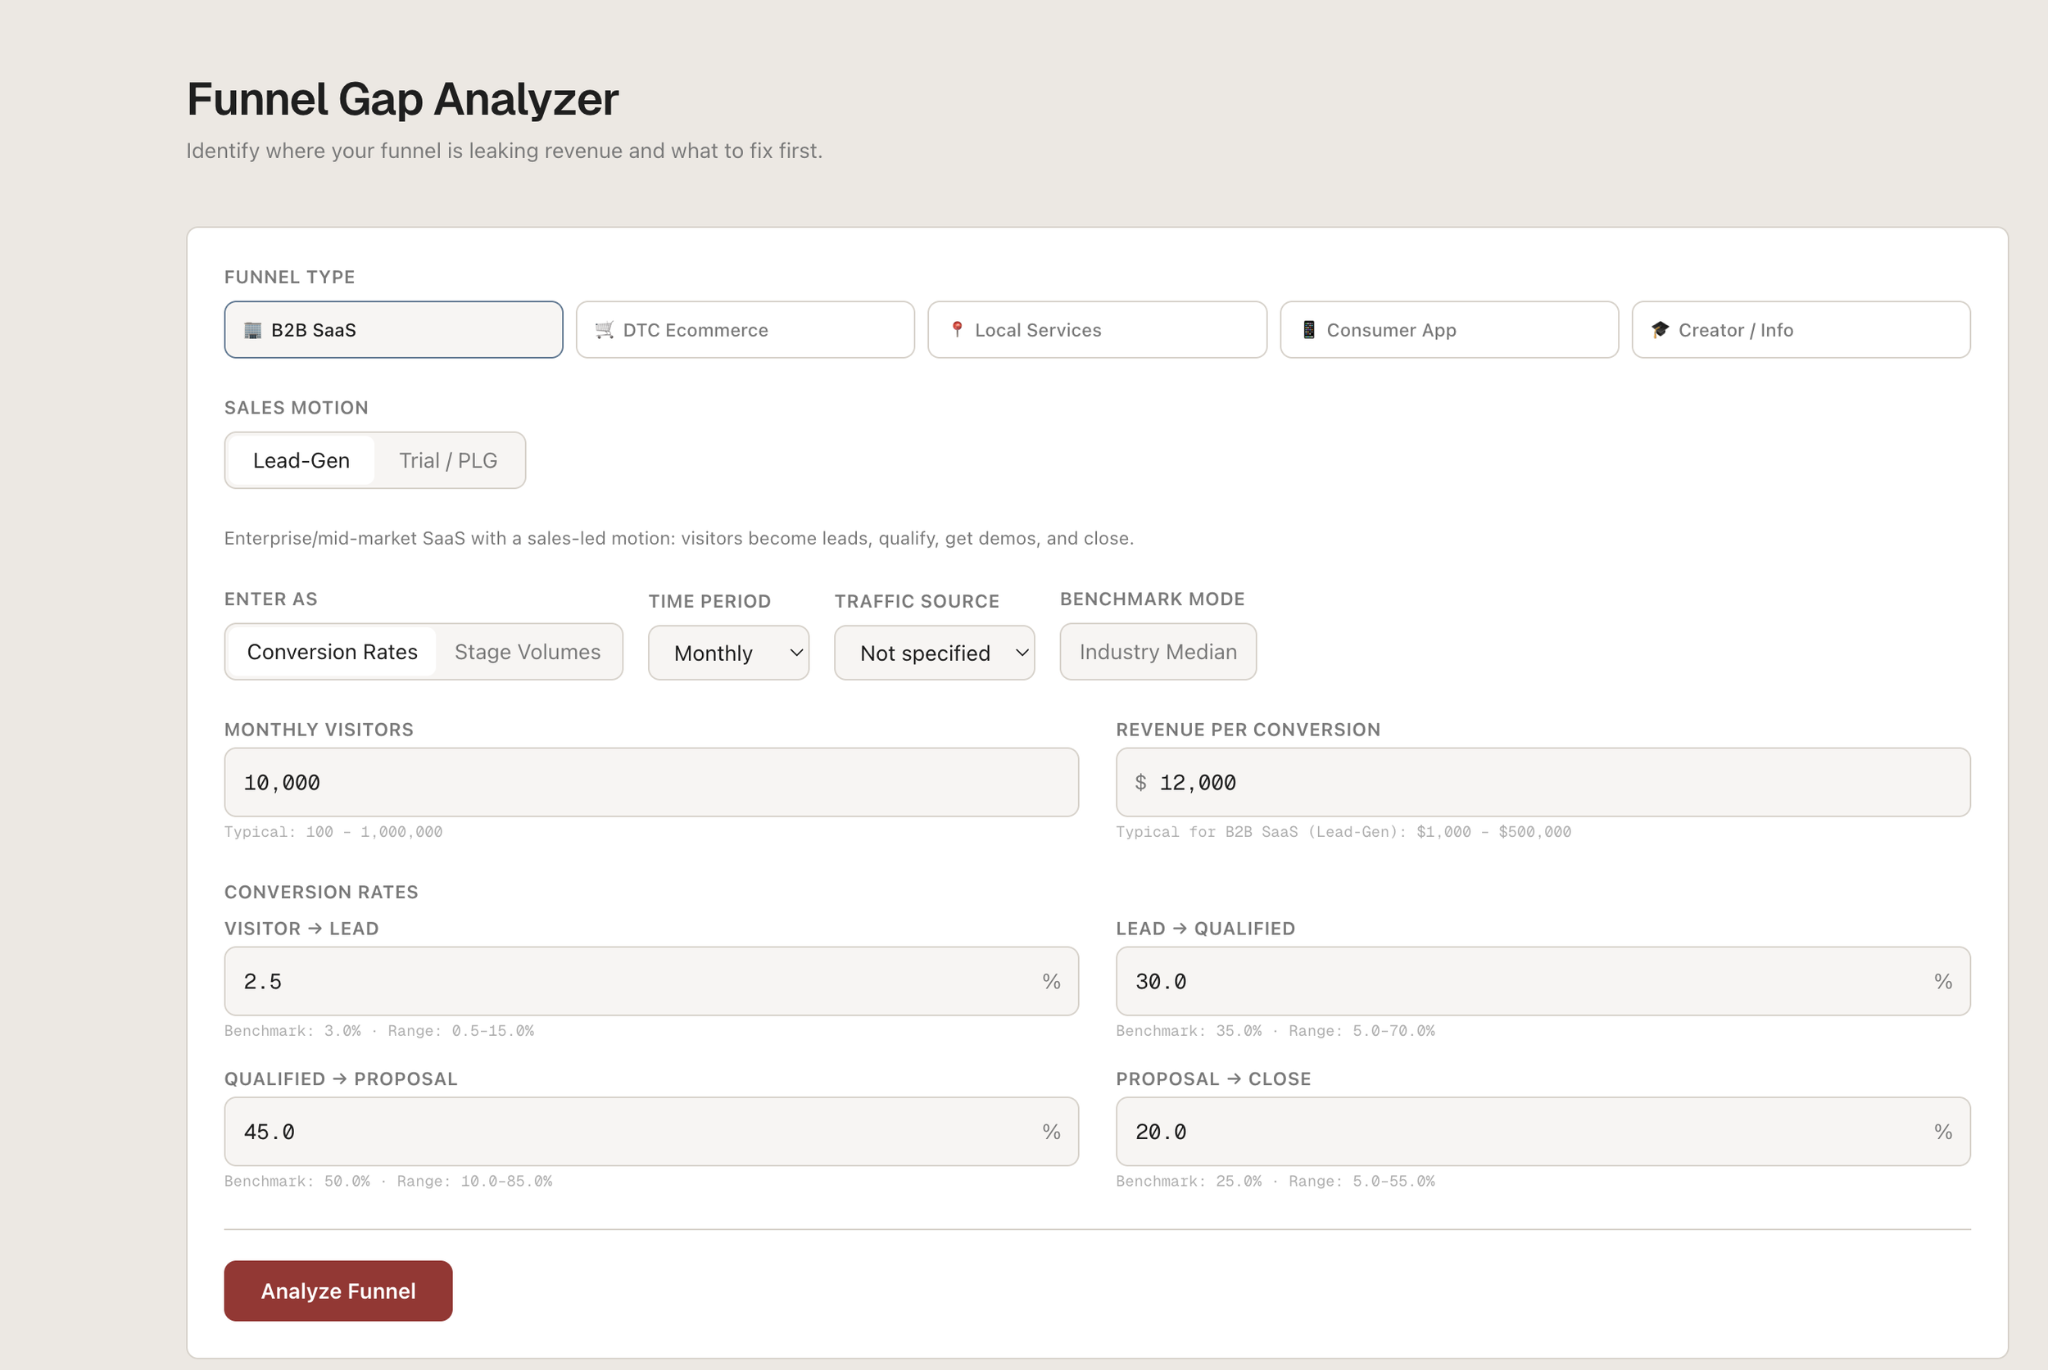The image size is (2048, 1370).
Task: Click the Local Services map pin icon
Action: tap(957, 329)
